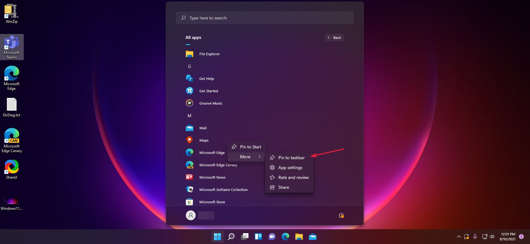Open the clock and date flyout
Image resolution: width=530 pixels, height=244 pixels.
tap(507, 237)
